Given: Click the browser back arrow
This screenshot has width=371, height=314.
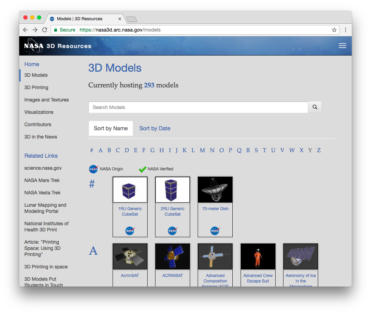Looking at the screenshot, I should point(25,30).
